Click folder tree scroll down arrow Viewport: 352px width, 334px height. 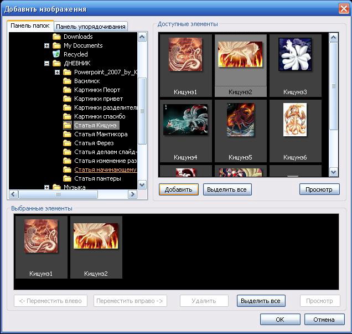tap(142, 185)
